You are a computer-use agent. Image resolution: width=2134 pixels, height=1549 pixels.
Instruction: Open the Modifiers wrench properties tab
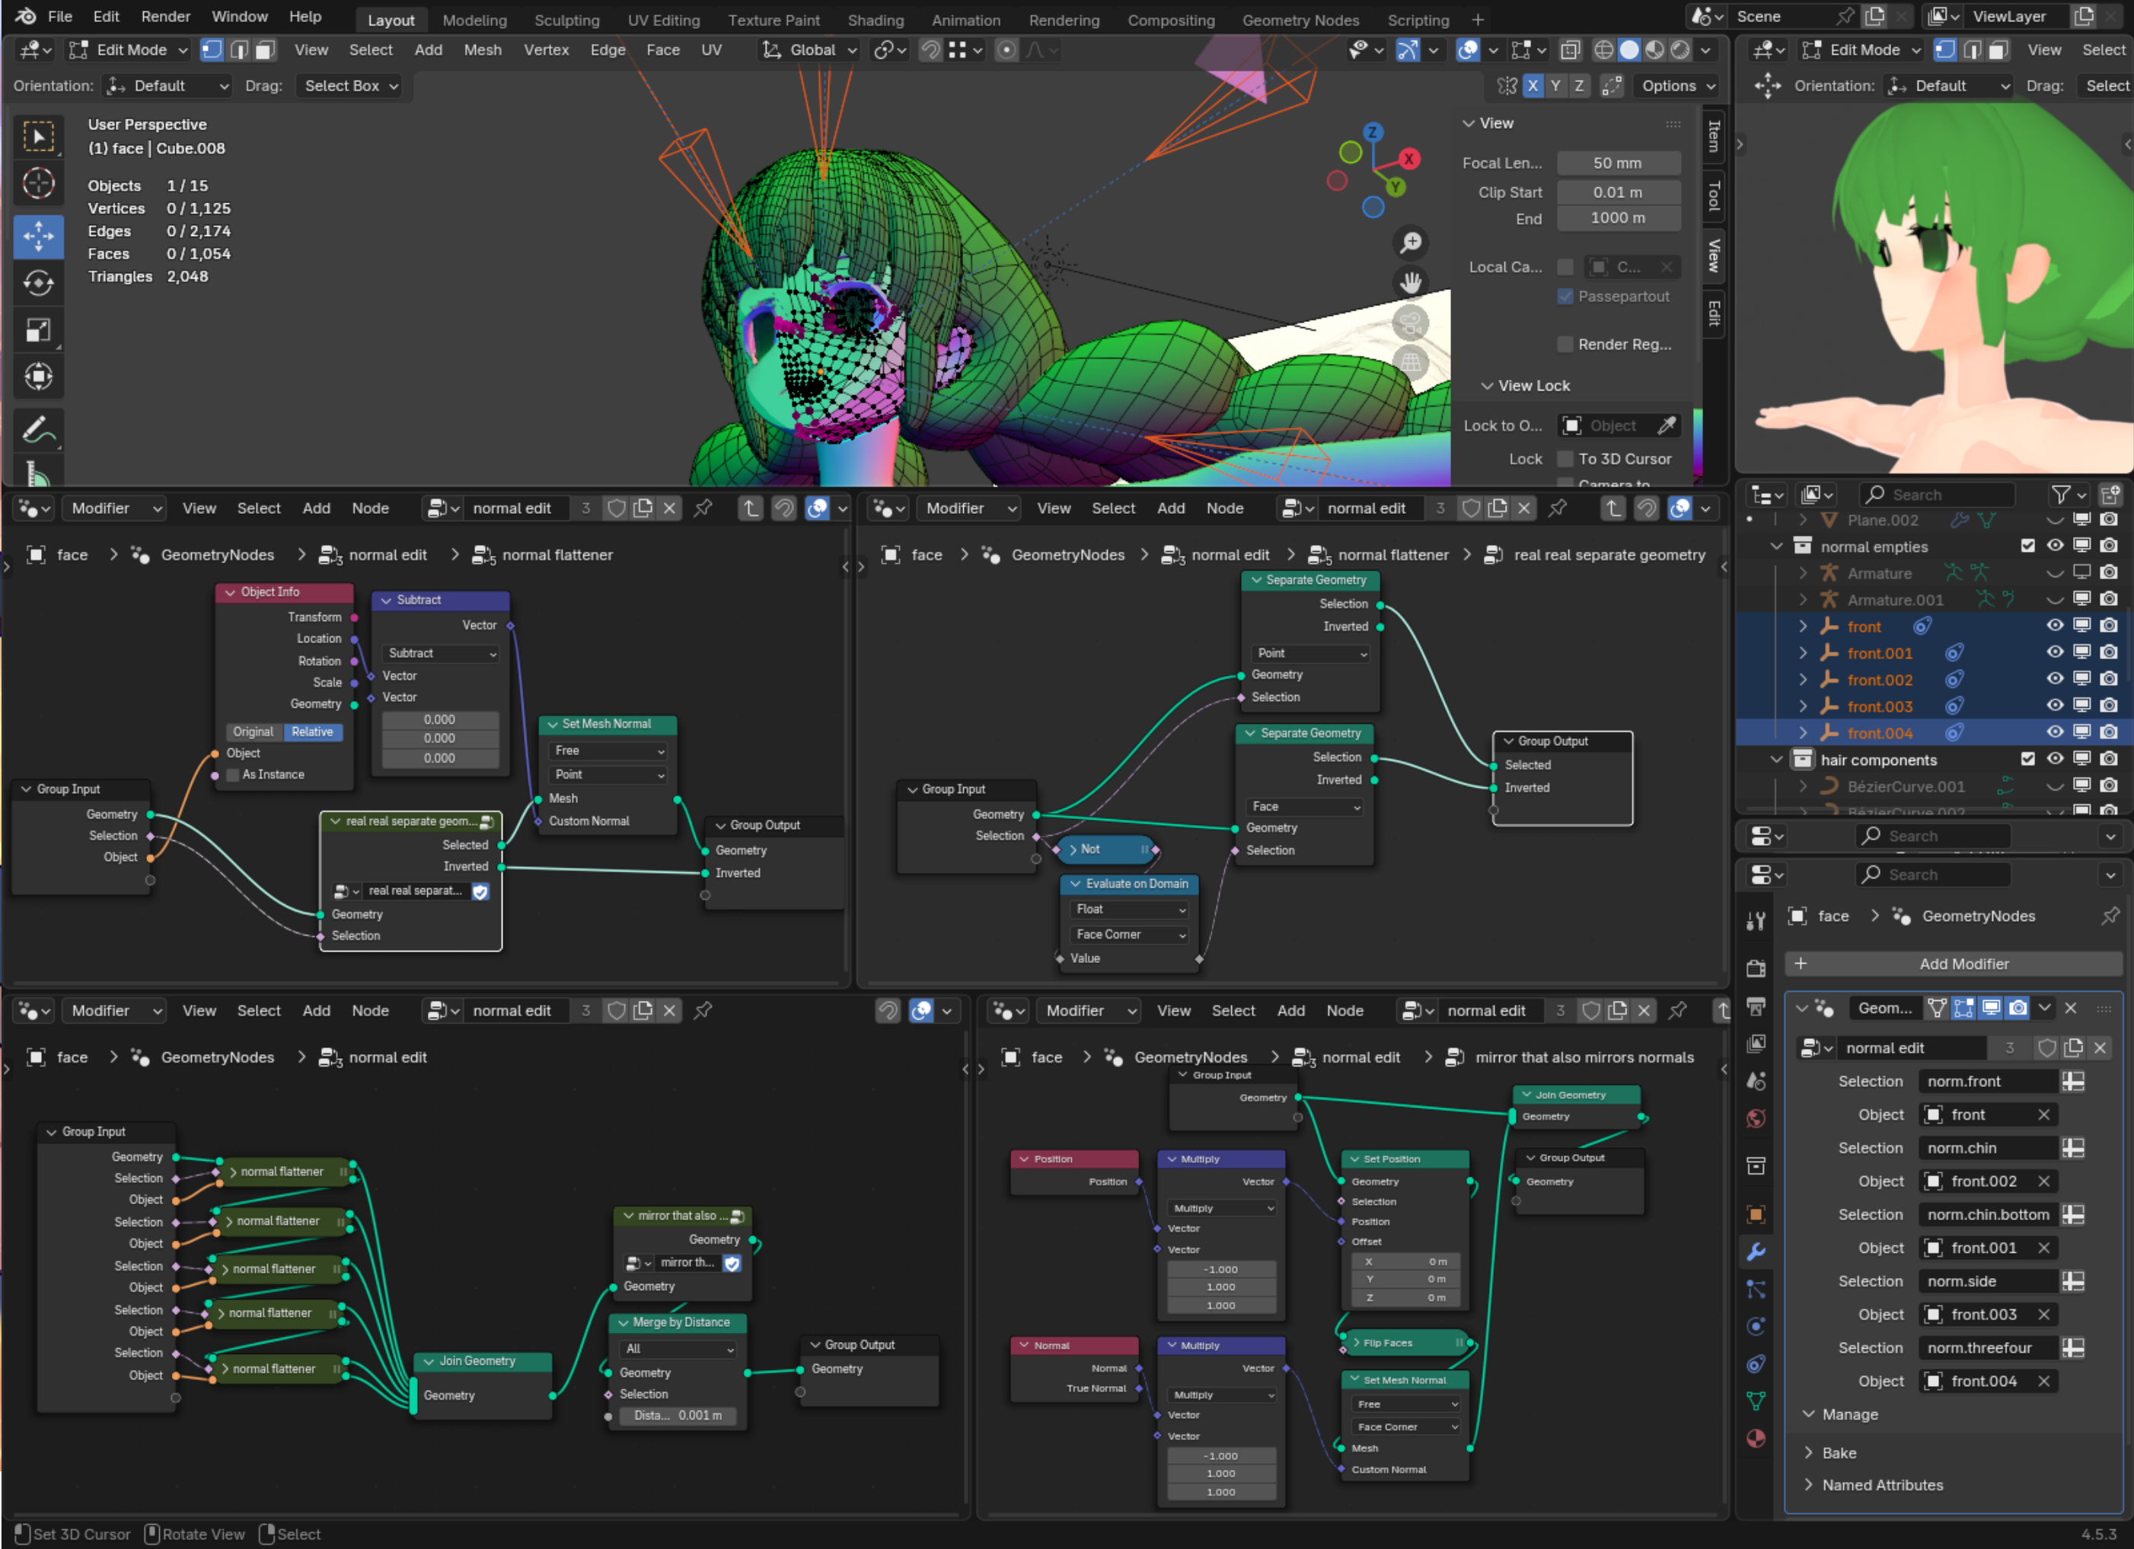point(1756,1252)
